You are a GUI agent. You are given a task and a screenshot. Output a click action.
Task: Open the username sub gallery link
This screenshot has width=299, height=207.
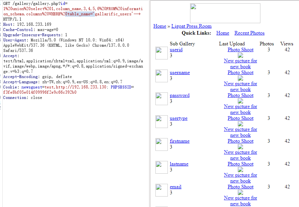point(180,72)
